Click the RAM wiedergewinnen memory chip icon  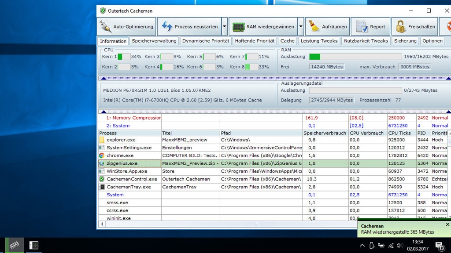[238, 27]
